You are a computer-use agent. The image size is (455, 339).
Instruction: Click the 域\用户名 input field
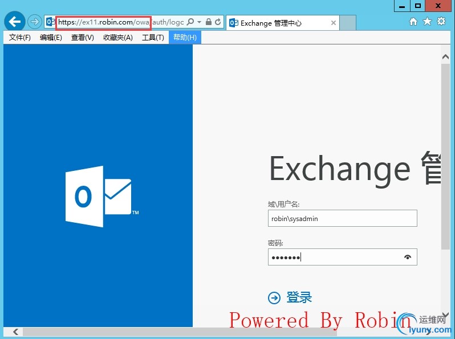(343, 218)
